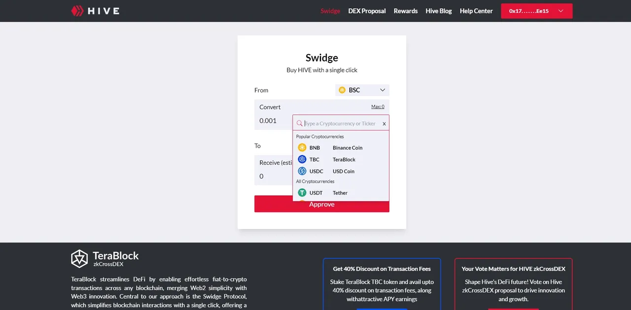Select Tether from the list

pos(341,193)
